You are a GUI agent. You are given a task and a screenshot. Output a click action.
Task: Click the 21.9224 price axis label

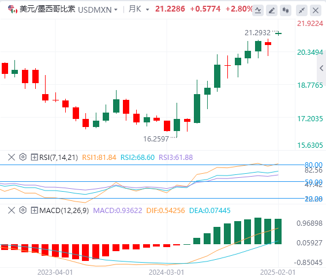coord(310,24)
